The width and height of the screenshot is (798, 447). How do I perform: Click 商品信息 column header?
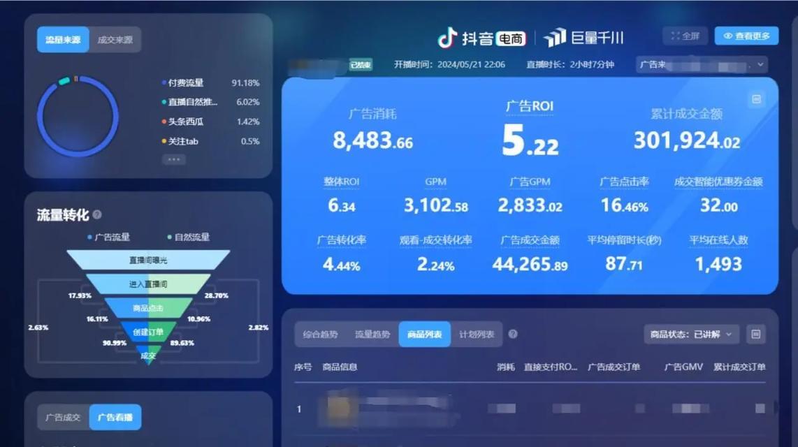(340, 367)
